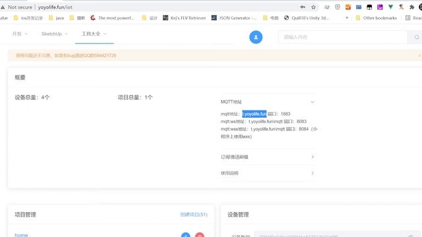This screenshot has height=237, width=422.
Task: Open the black-and-white extension icon
Action: pos(369,7)
